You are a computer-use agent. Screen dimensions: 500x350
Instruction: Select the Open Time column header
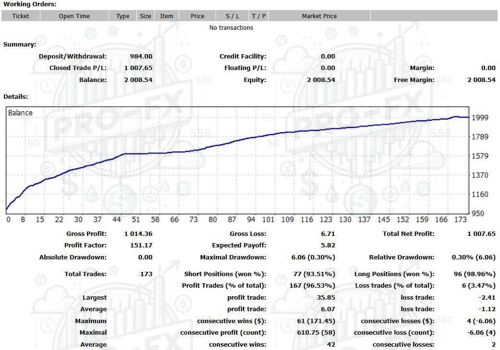(74, 16)
